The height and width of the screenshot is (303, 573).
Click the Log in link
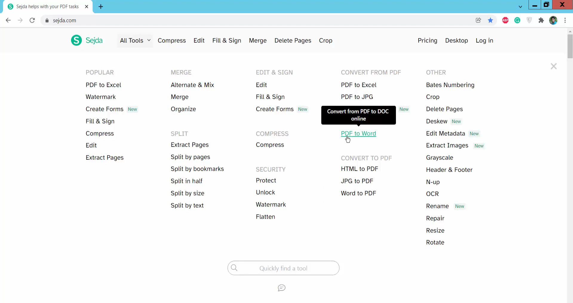pyautogui.click(x=484, y=40)
